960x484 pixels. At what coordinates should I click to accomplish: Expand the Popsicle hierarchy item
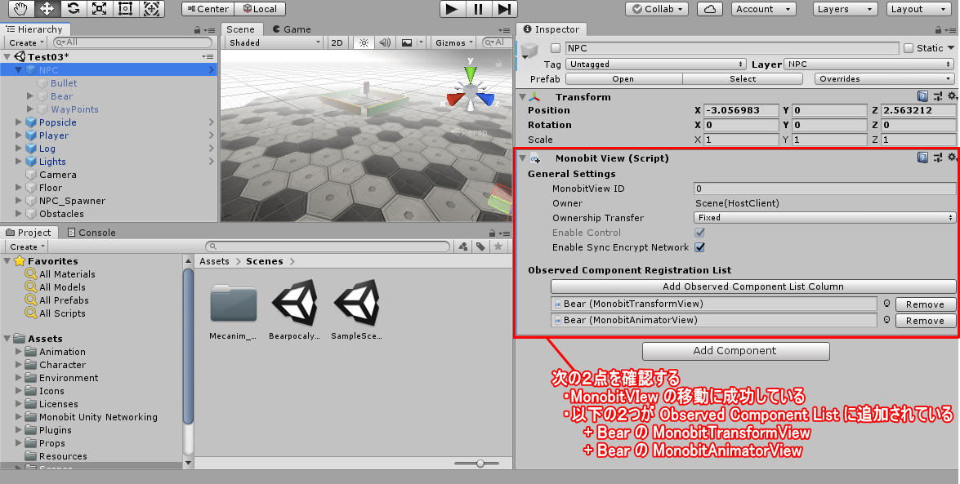click(18, 122)
